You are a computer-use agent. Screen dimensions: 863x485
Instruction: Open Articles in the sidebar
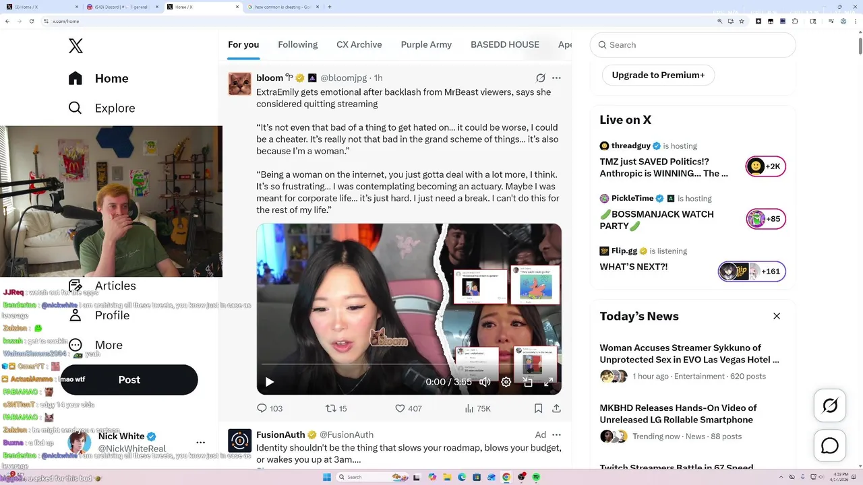tap(102, 286)
